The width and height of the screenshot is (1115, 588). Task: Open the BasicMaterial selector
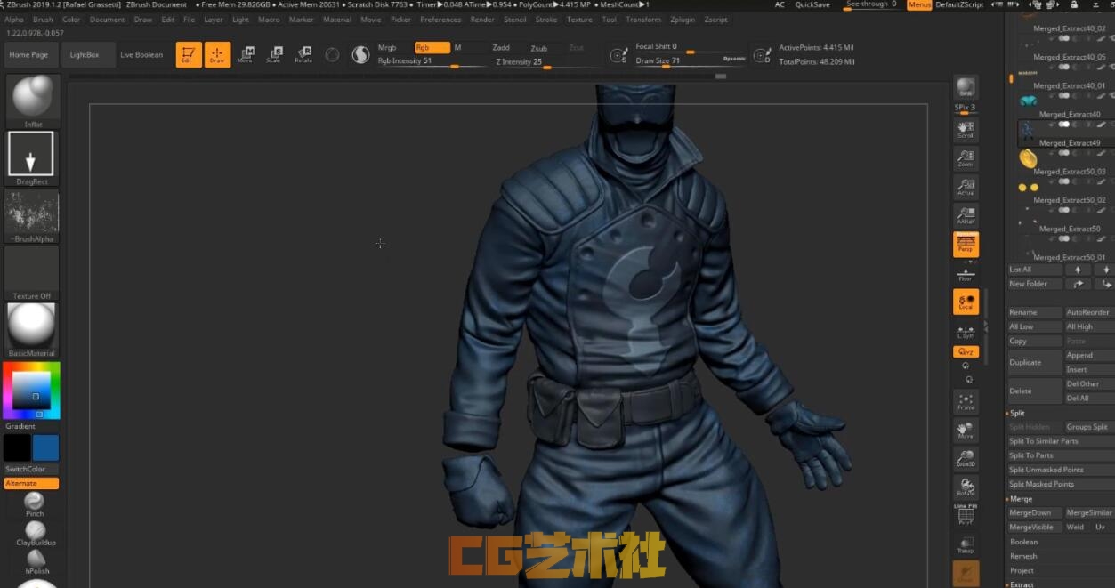point(31,329)
